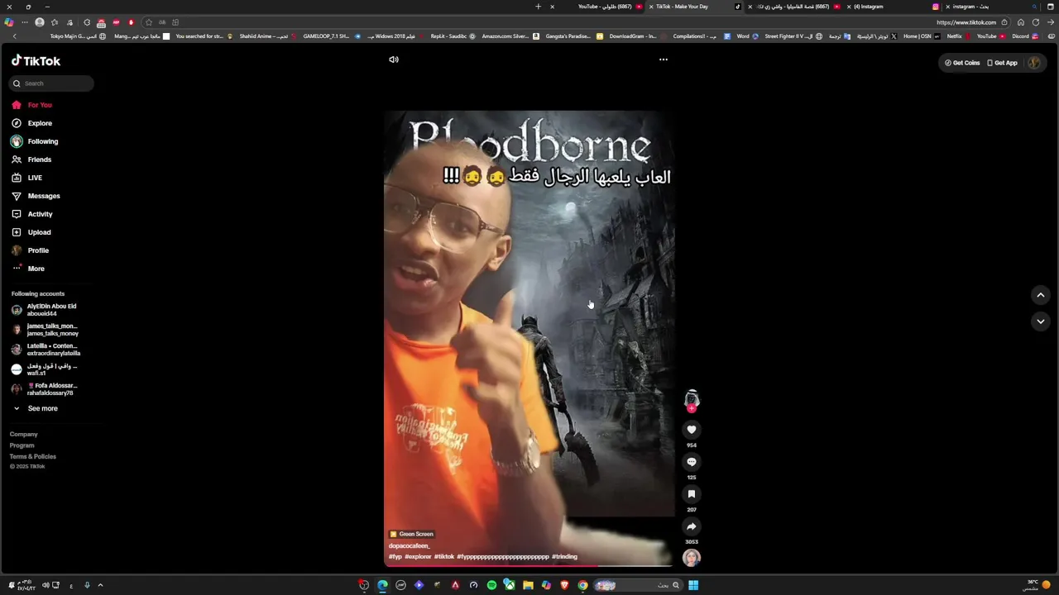Open the Xbox app from the taskbar
The image size is (1059, 595).
click(510, 585)
